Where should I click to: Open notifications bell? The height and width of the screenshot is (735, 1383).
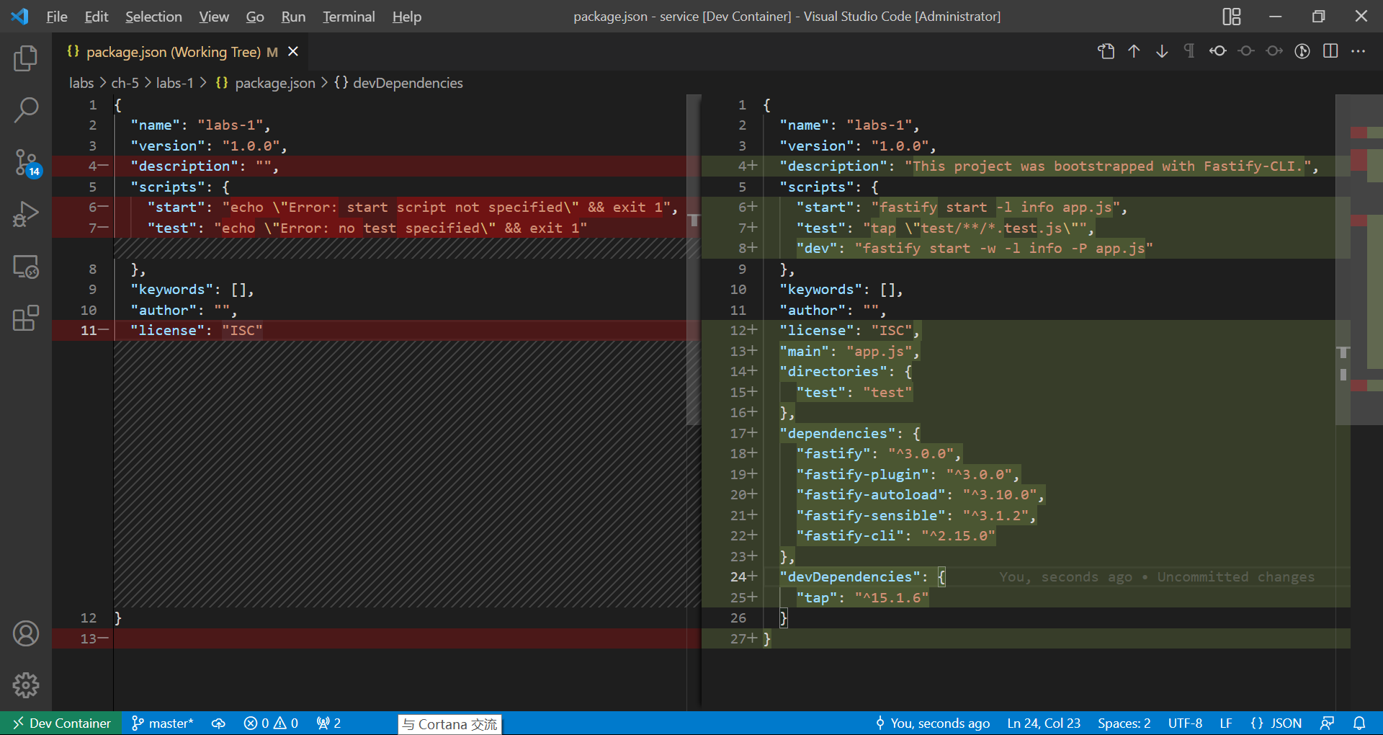[x=1359, y=723]
